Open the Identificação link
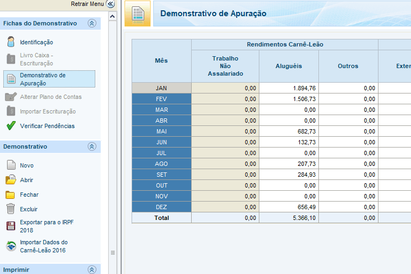 pos(36,42)
